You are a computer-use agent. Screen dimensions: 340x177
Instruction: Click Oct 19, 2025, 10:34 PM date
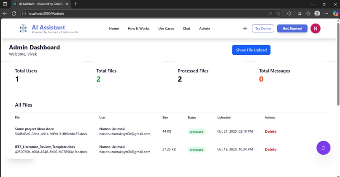tap(235, 149)
